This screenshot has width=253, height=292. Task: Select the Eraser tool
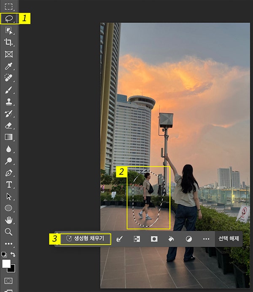pyautogui.click(x=8, y=125)
